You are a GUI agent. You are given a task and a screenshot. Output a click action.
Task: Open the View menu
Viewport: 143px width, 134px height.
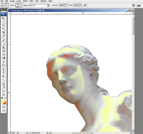37,1
